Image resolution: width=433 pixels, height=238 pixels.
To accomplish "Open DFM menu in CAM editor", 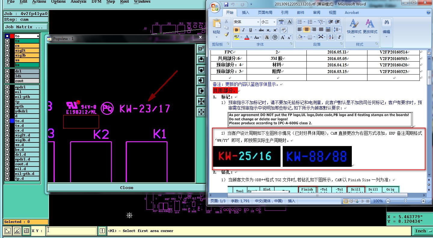I will [x=97, y=2].
